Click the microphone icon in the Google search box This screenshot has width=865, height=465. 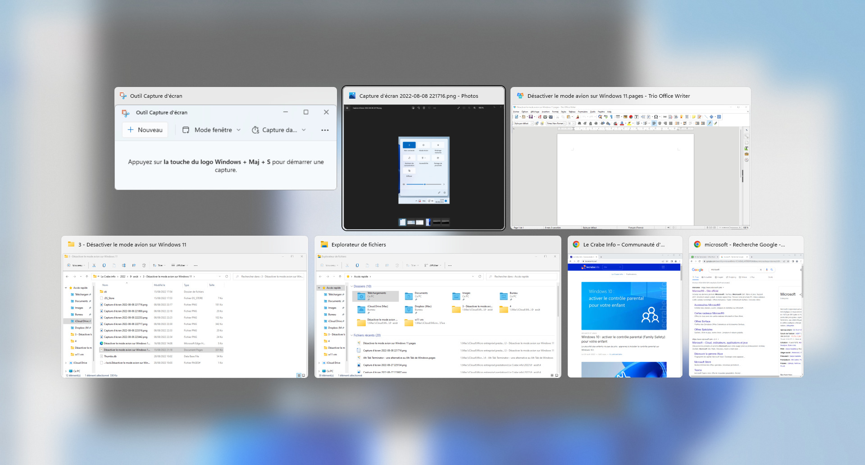[x=767, y=269]
